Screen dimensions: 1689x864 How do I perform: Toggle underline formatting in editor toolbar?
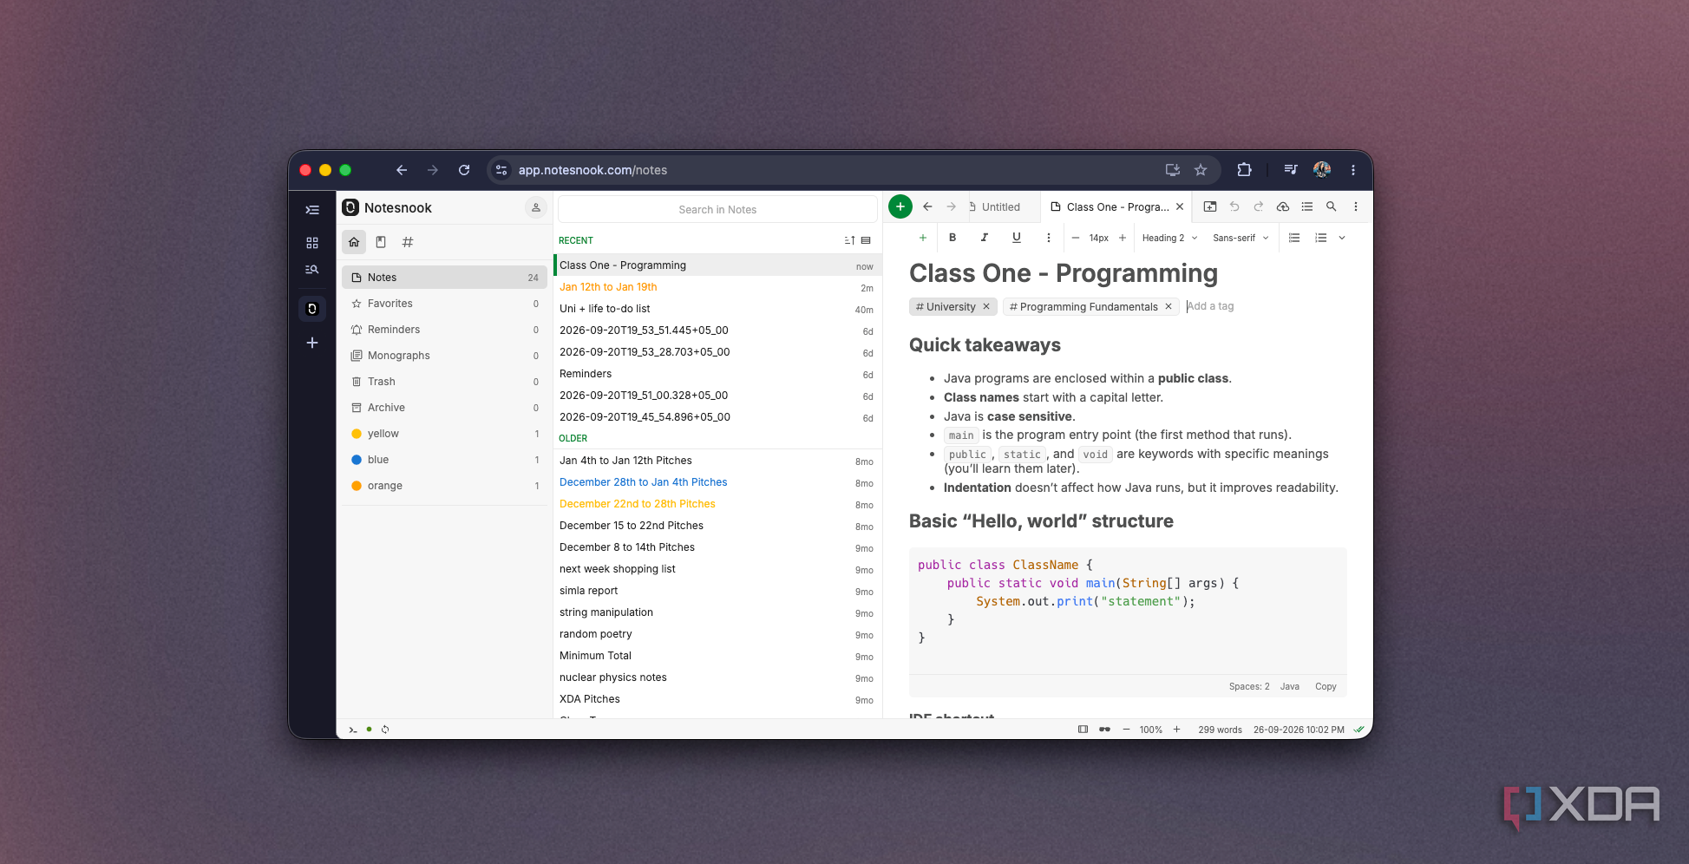pos(1017,238)
